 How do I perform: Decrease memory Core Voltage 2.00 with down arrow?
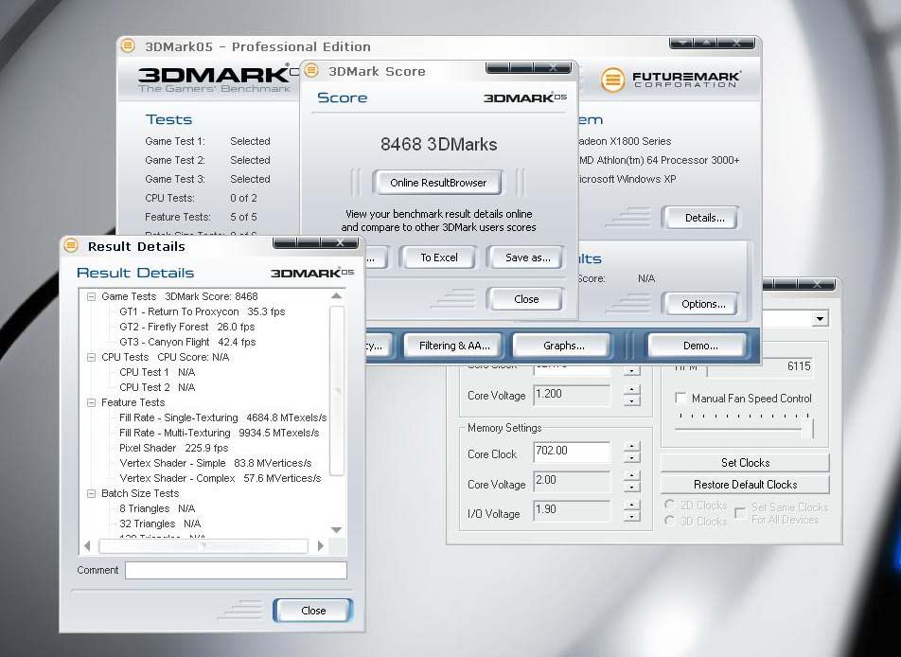pyautogui.click(x=632, y=487)
